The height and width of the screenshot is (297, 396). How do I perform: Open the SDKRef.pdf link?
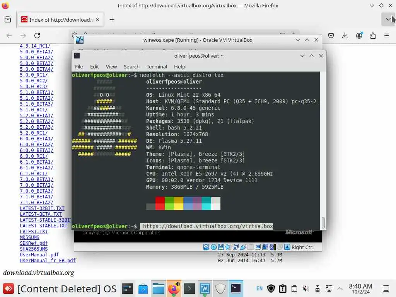click(34, 243)
